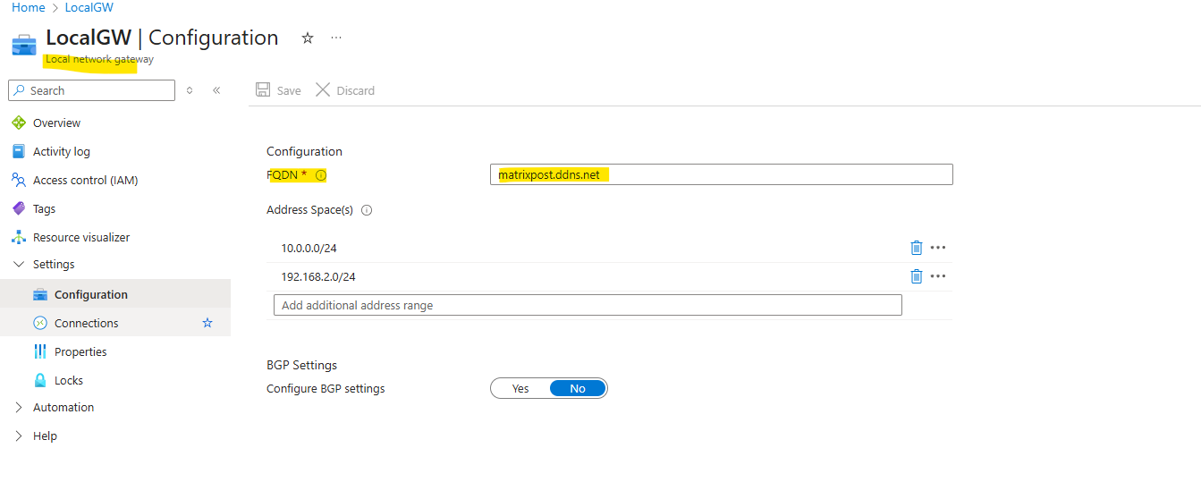Click the favorite star next to Configuration title
The width and height of the screenshot is (1201, 499).
click(x=308, y=38)
